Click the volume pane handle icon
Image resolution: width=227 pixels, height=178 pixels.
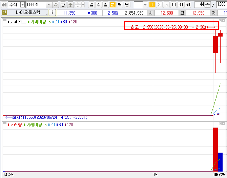point(5,123)
